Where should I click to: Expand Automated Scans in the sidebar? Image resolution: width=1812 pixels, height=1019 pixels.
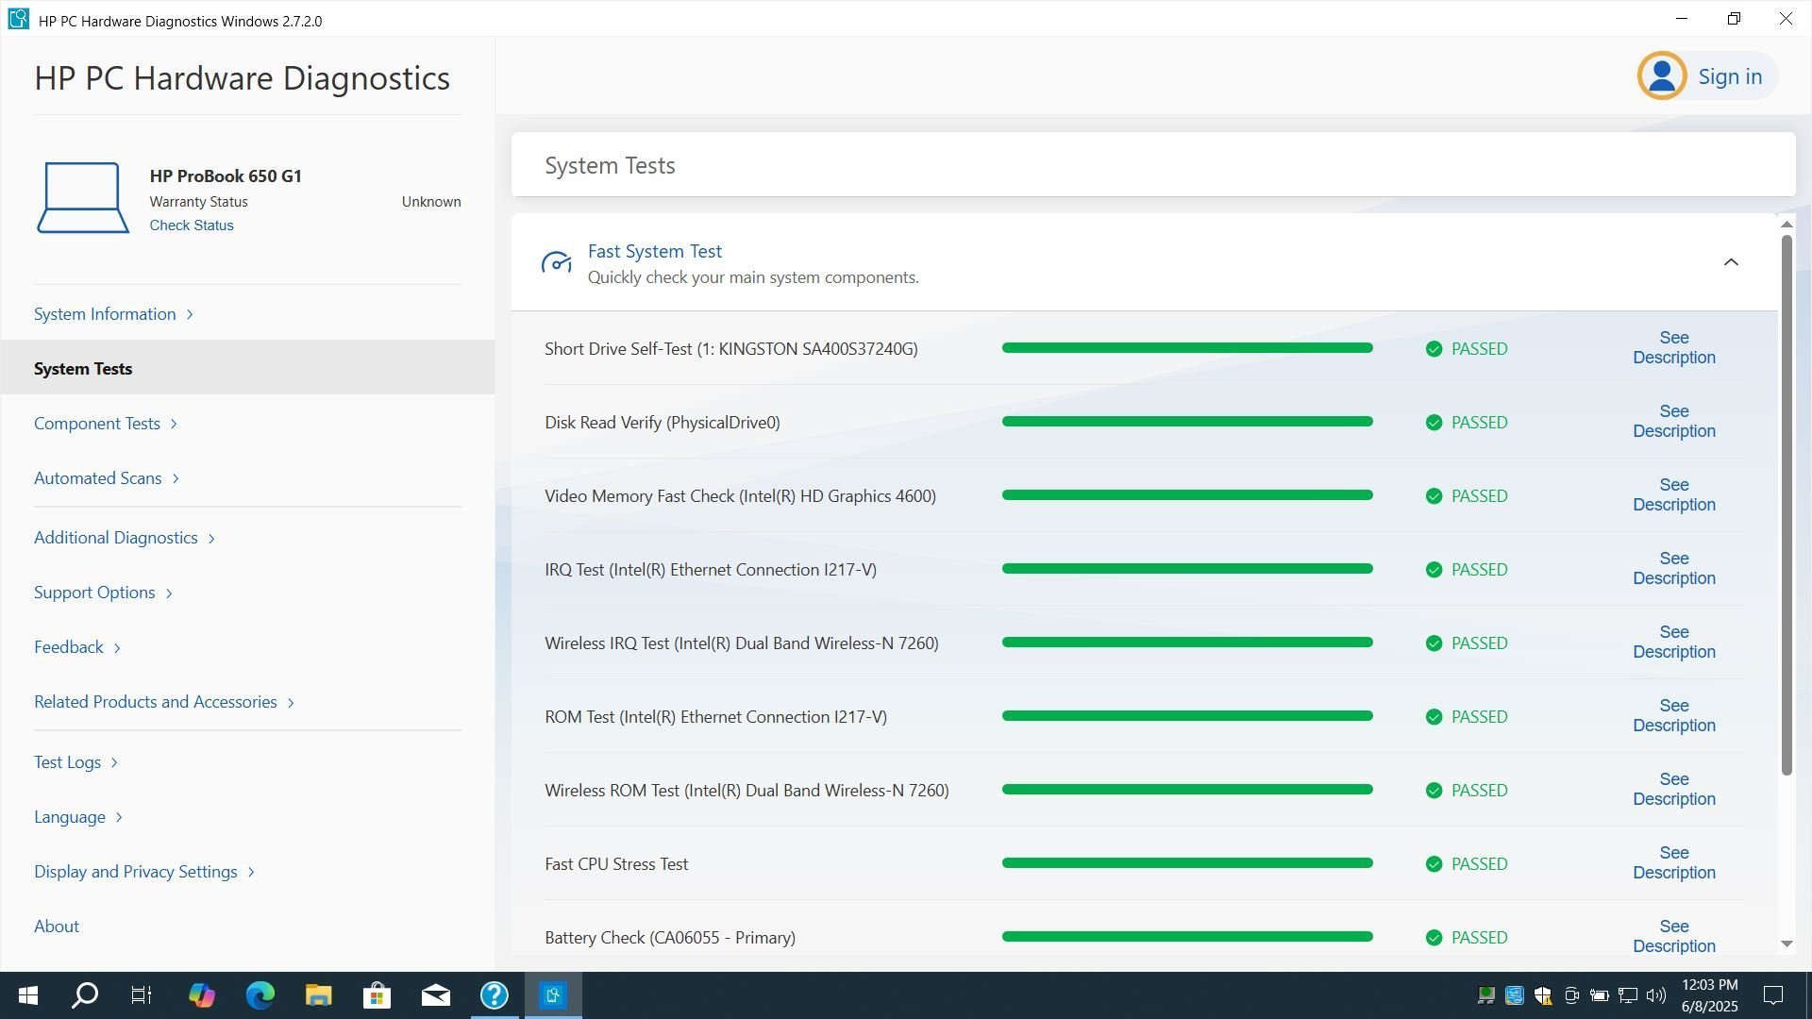point(107,478)
